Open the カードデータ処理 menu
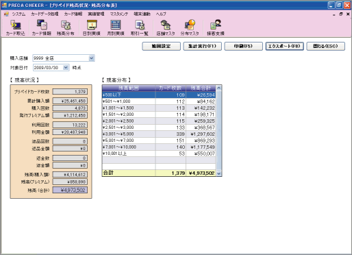The image size is (352, 255). pyautogui.click(x=45, y=14)
